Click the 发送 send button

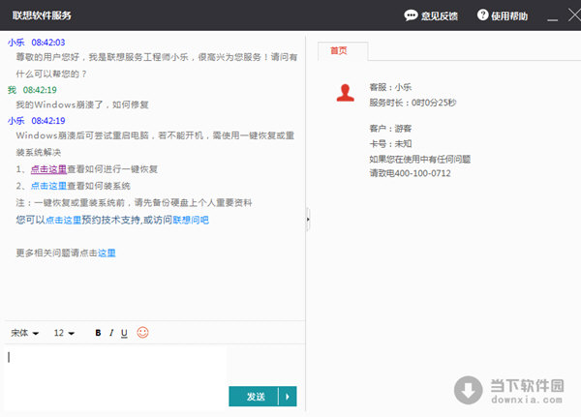pyautogui.click(x=254, y=397)
